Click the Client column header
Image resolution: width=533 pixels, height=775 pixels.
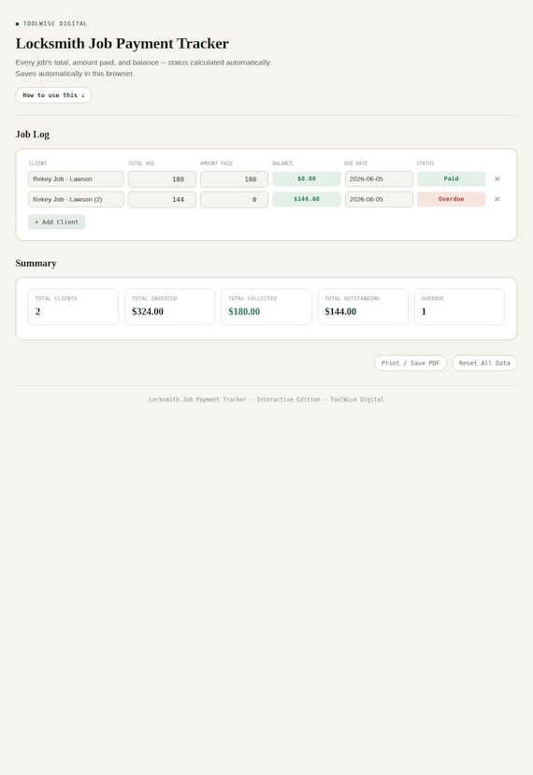(37, 163)
